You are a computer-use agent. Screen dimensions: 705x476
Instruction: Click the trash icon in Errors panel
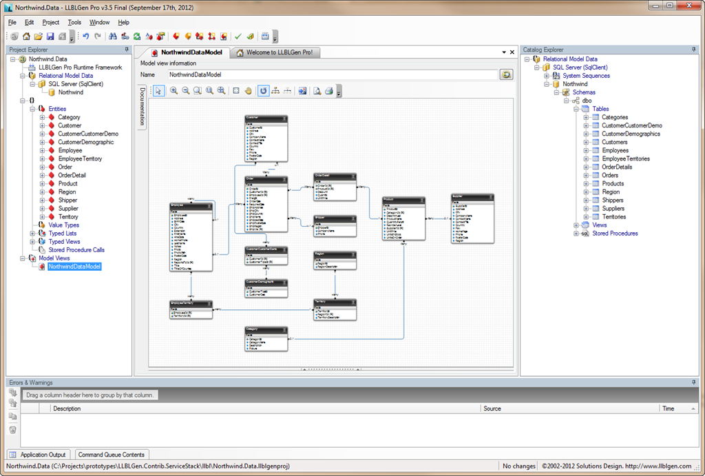12,430
